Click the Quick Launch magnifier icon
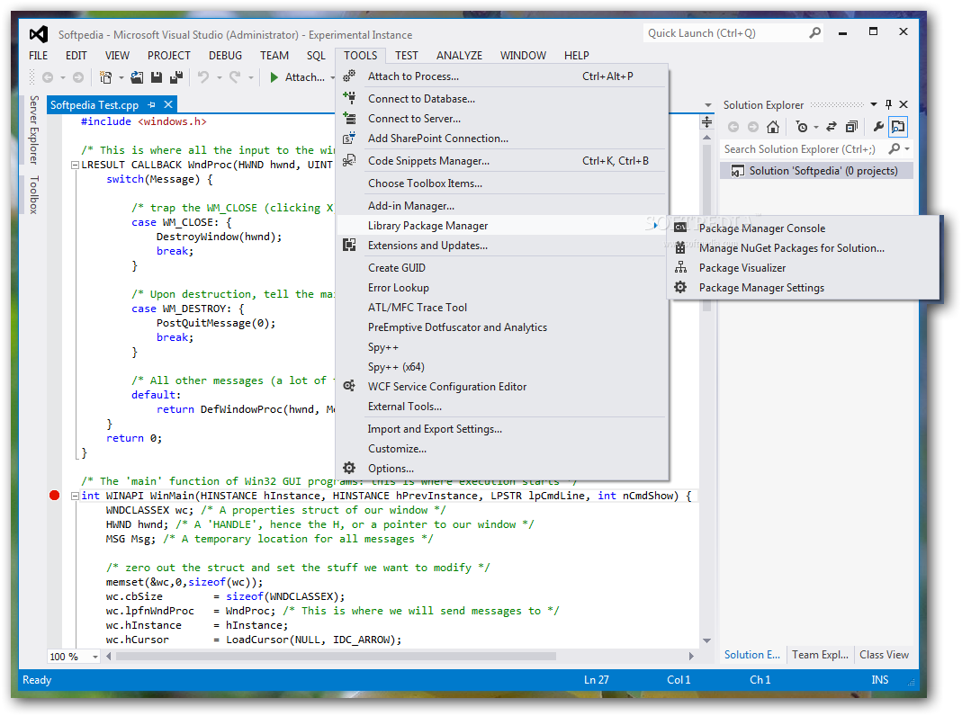The image size is (962, 716). [x=814, y=32]
